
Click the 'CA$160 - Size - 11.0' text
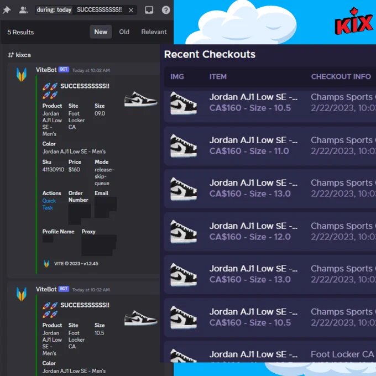(249, 151)
